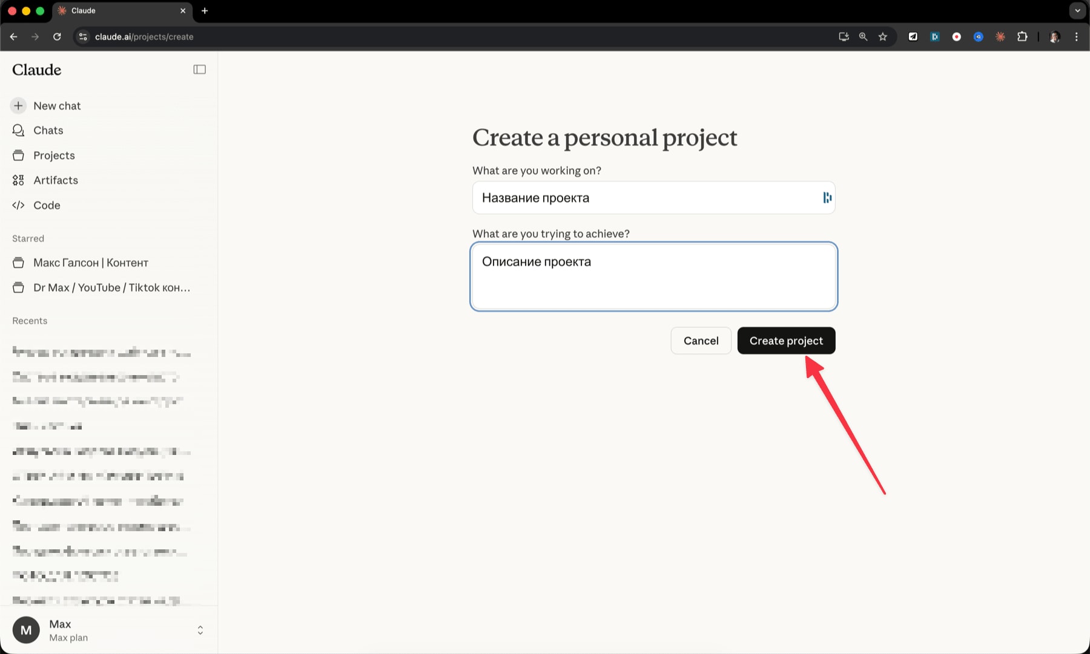Expand the Max account menu chevron
Viewport: 1090px width, 654px height.
(200, 630)
